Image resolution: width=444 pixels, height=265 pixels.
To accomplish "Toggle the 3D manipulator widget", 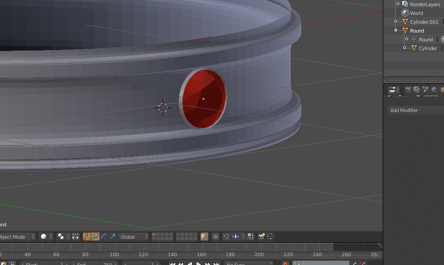I will tap(87, 236).
